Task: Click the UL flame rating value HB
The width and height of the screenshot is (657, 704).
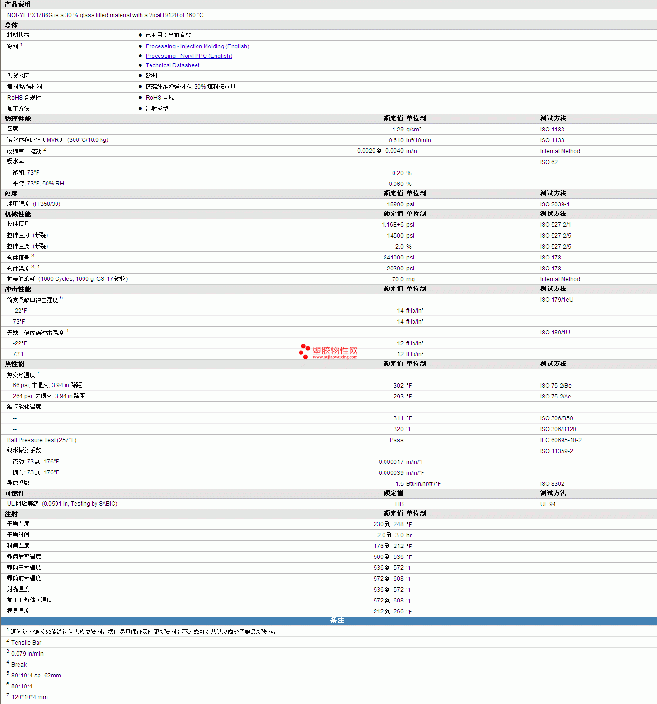Action: [399, 504]
